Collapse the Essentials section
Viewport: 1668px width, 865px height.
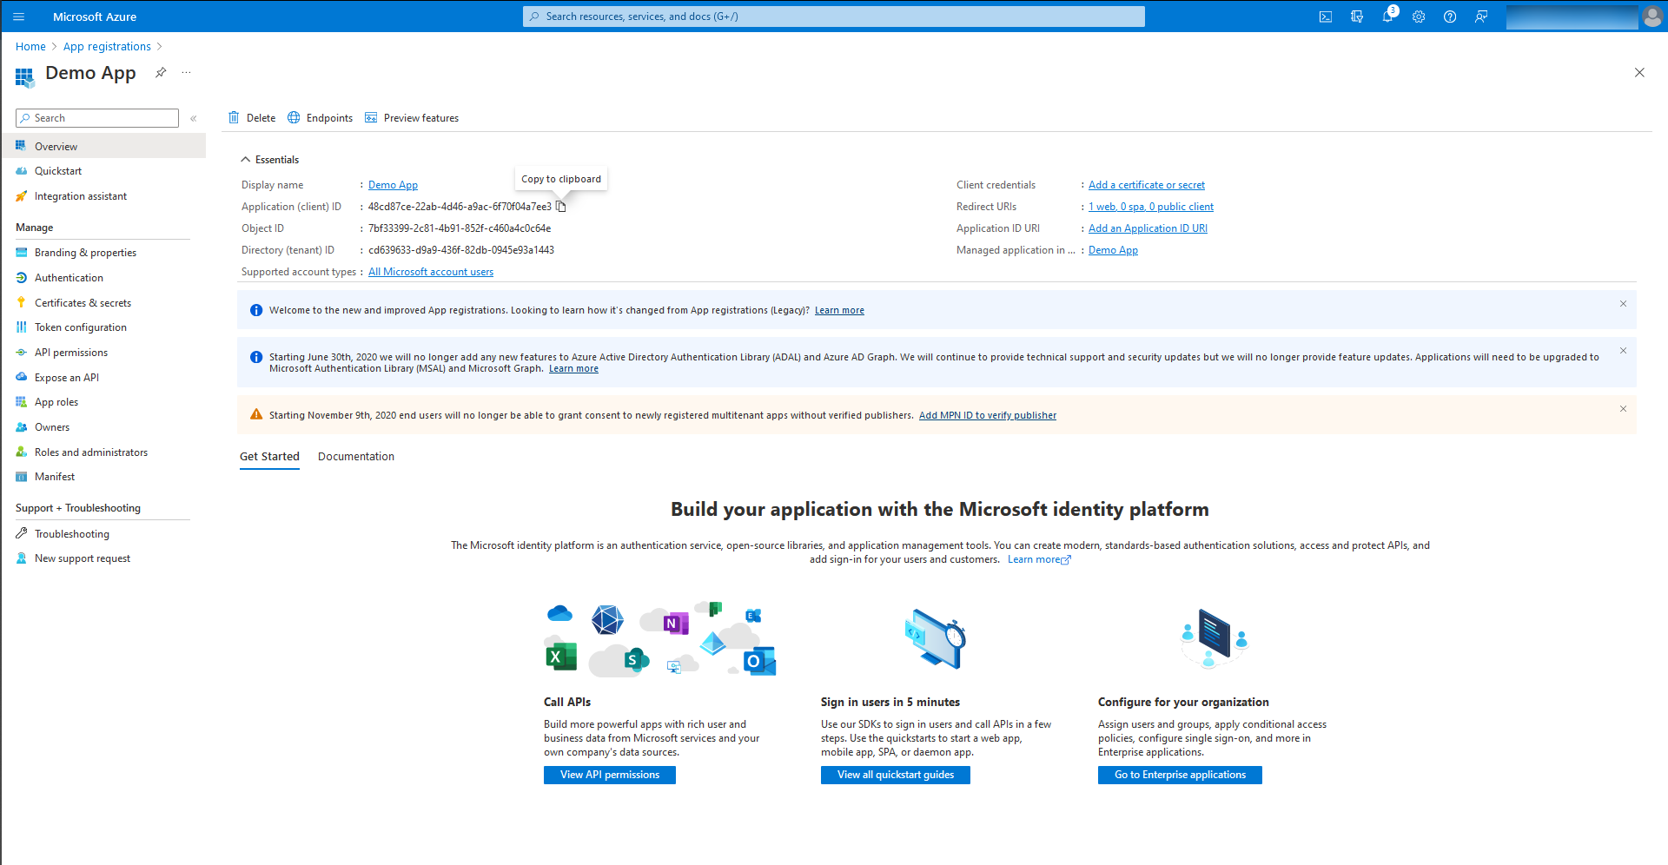point(246,159)
